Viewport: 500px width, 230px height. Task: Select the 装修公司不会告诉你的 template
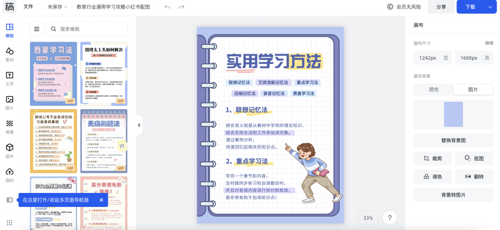point(54,141)
